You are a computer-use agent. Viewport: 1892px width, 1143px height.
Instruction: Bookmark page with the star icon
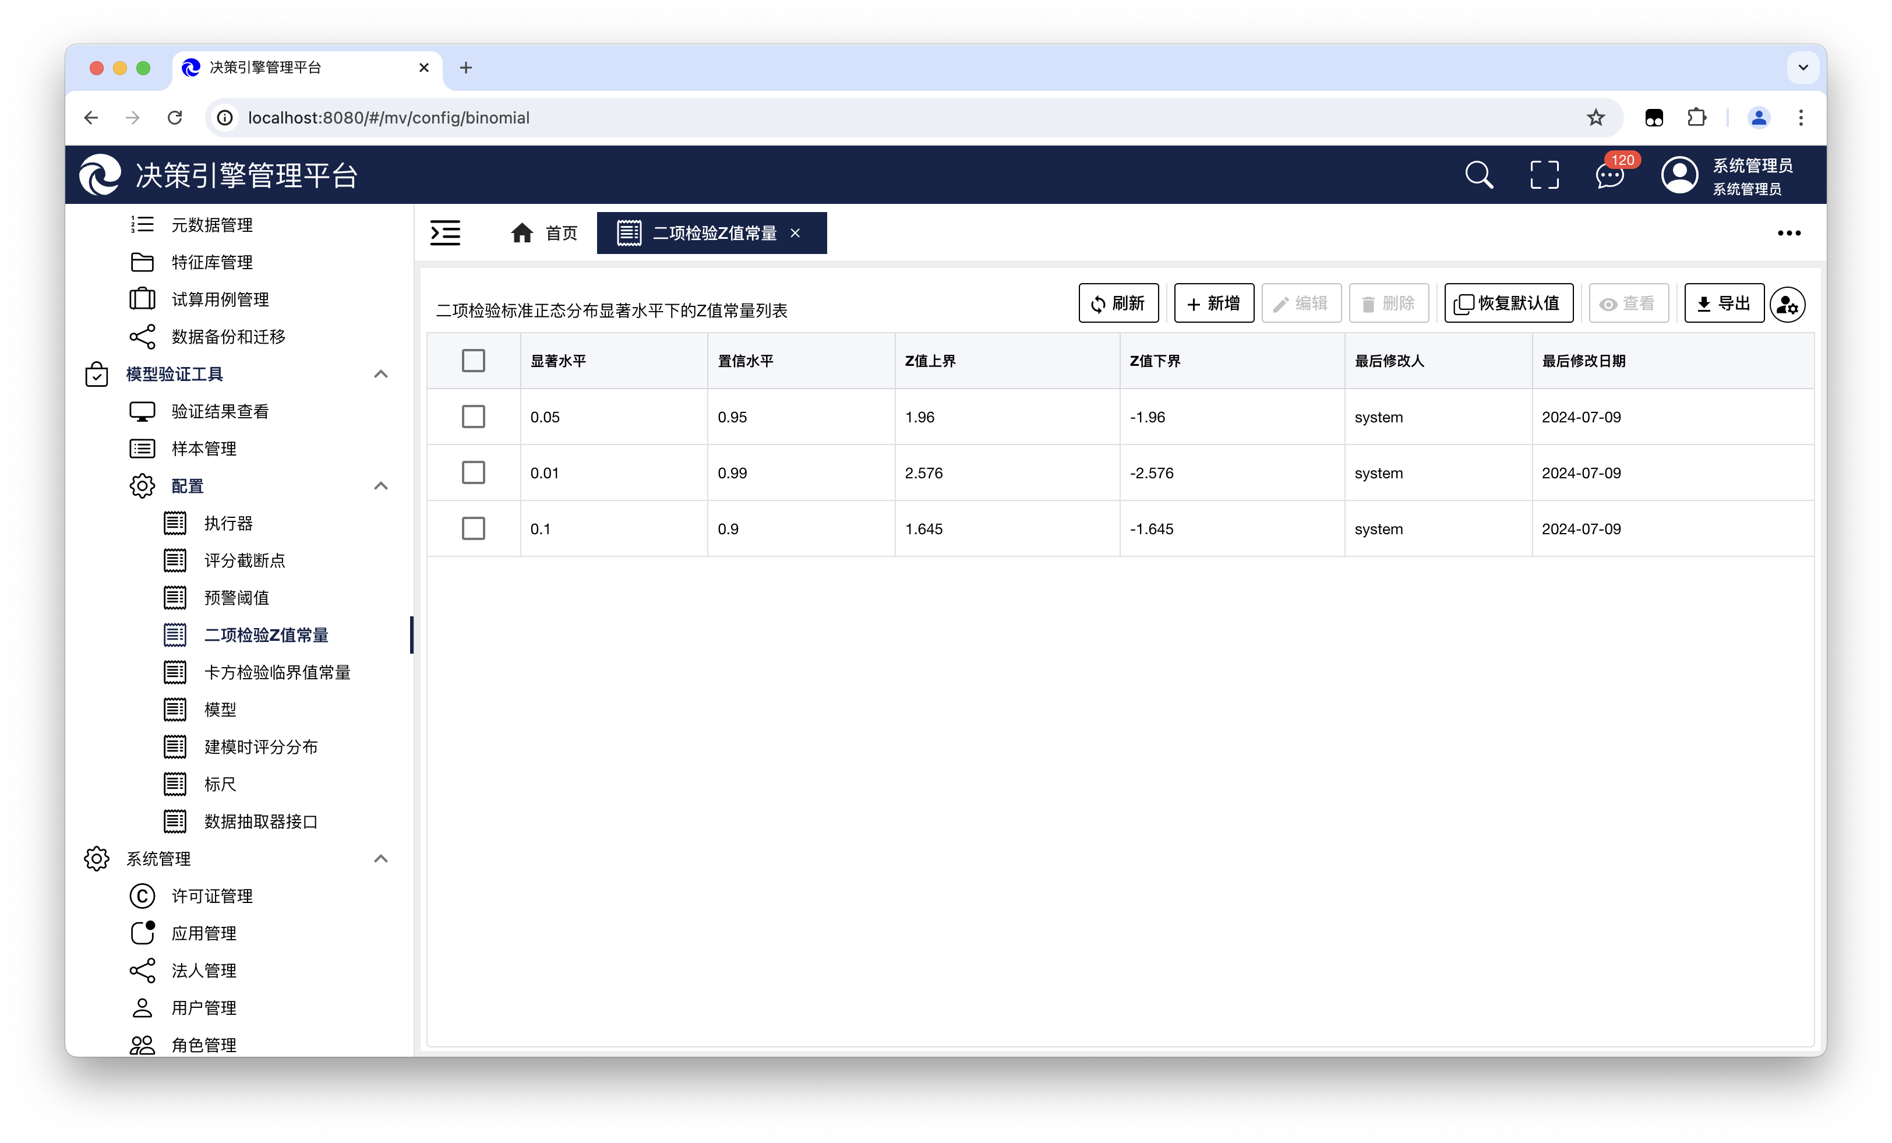pyautogui.click(x=1596, y=118)
